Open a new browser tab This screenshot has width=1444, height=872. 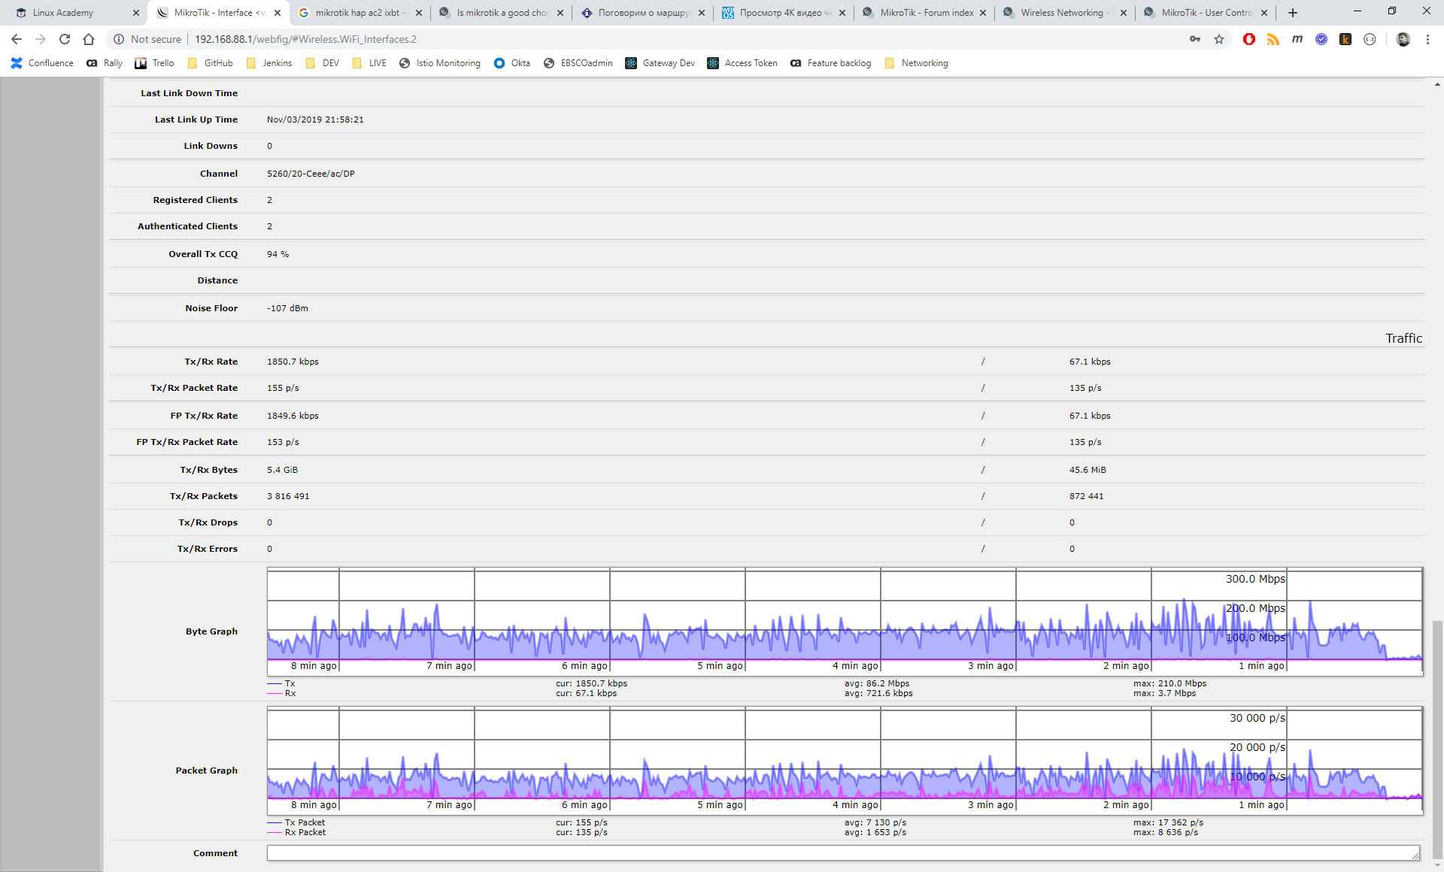tap(1293, 13)
